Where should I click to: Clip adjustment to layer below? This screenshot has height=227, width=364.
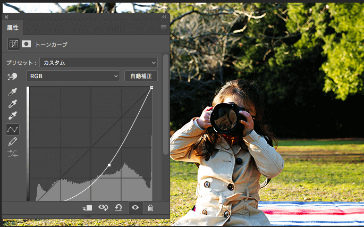tap(88, 208)
